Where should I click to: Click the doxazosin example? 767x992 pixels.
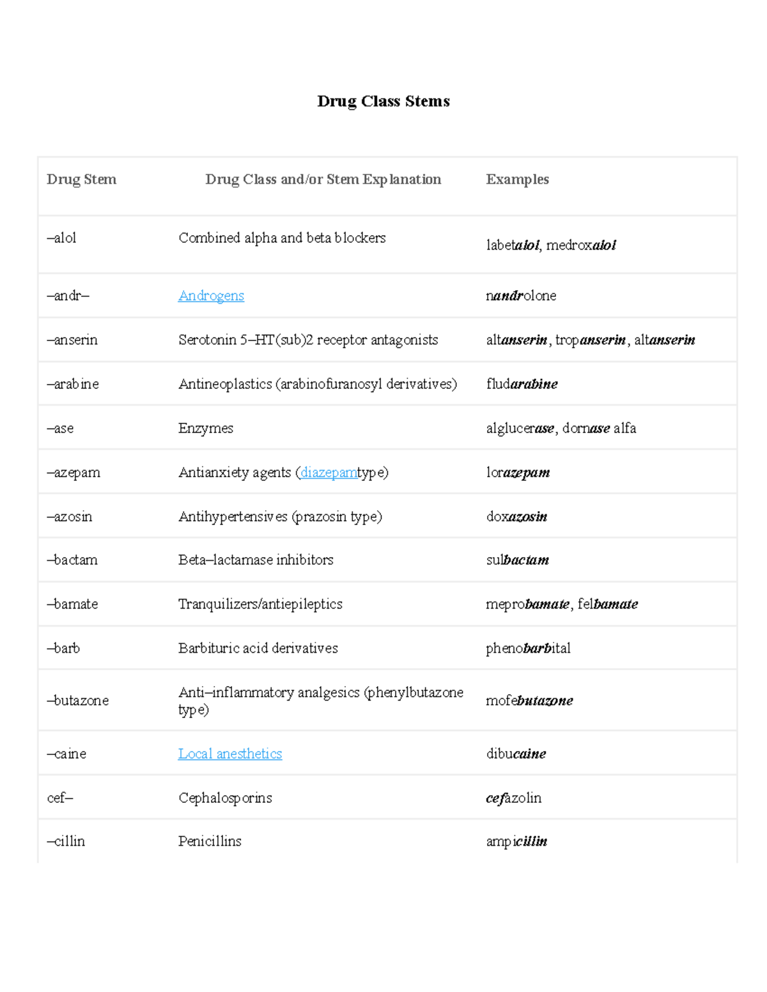tap(516, 517)
